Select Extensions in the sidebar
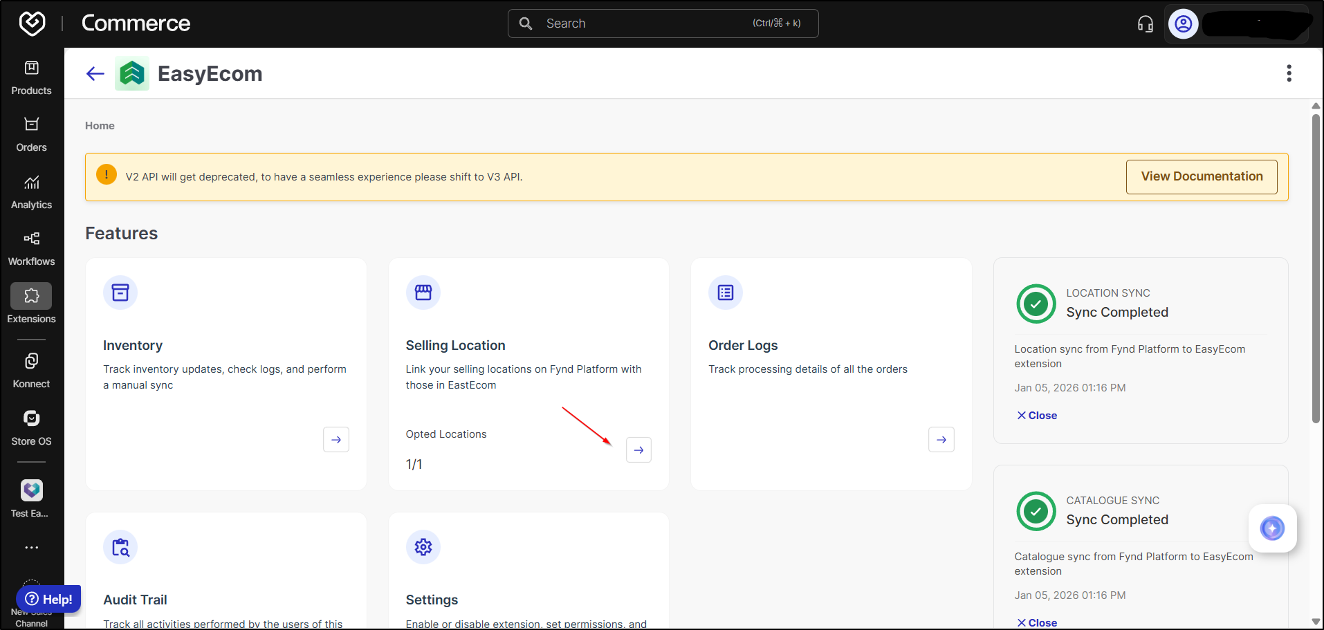Image resolution: width=1324 pixels, height=630 pixels. 31,304
